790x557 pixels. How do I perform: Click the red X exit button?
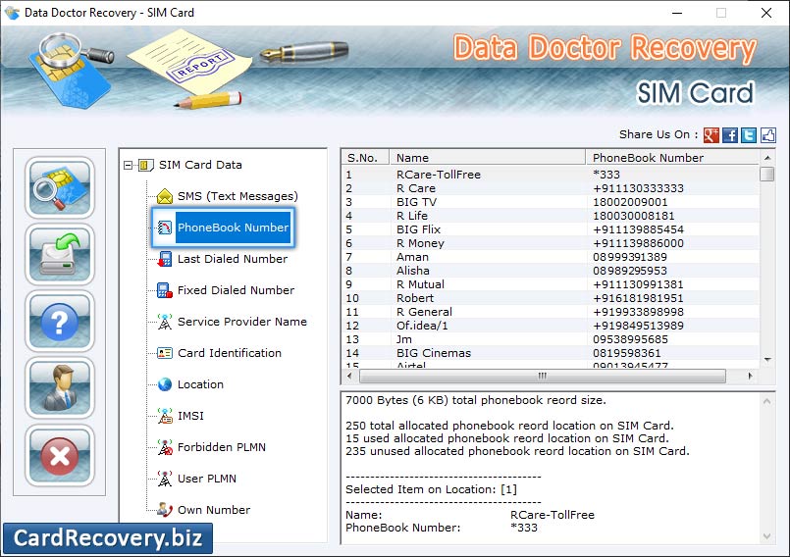coord(60,455)
